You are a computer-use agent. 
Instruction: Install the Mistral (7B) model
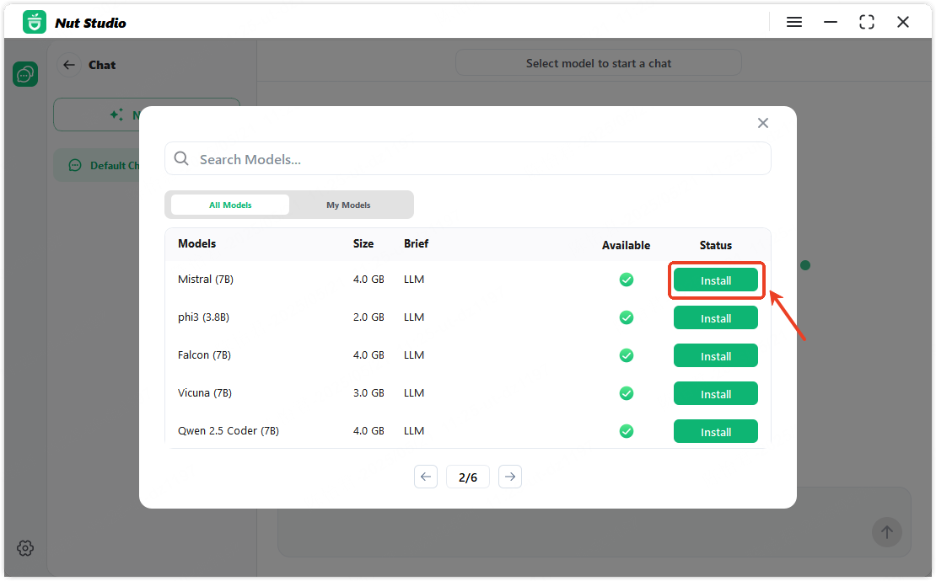tap(716, 280)
